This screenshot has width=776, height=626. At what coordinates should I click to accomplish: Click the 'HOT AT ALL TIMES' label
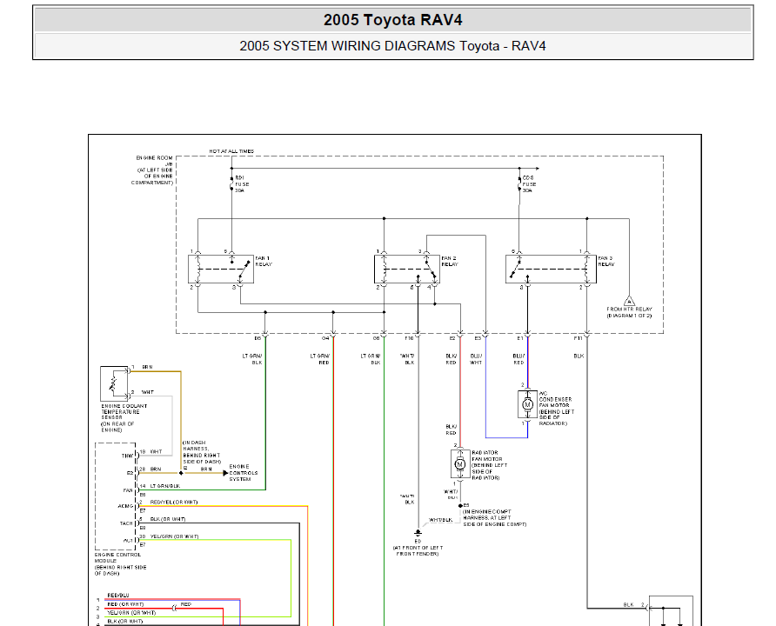click(x=231, y=151)
